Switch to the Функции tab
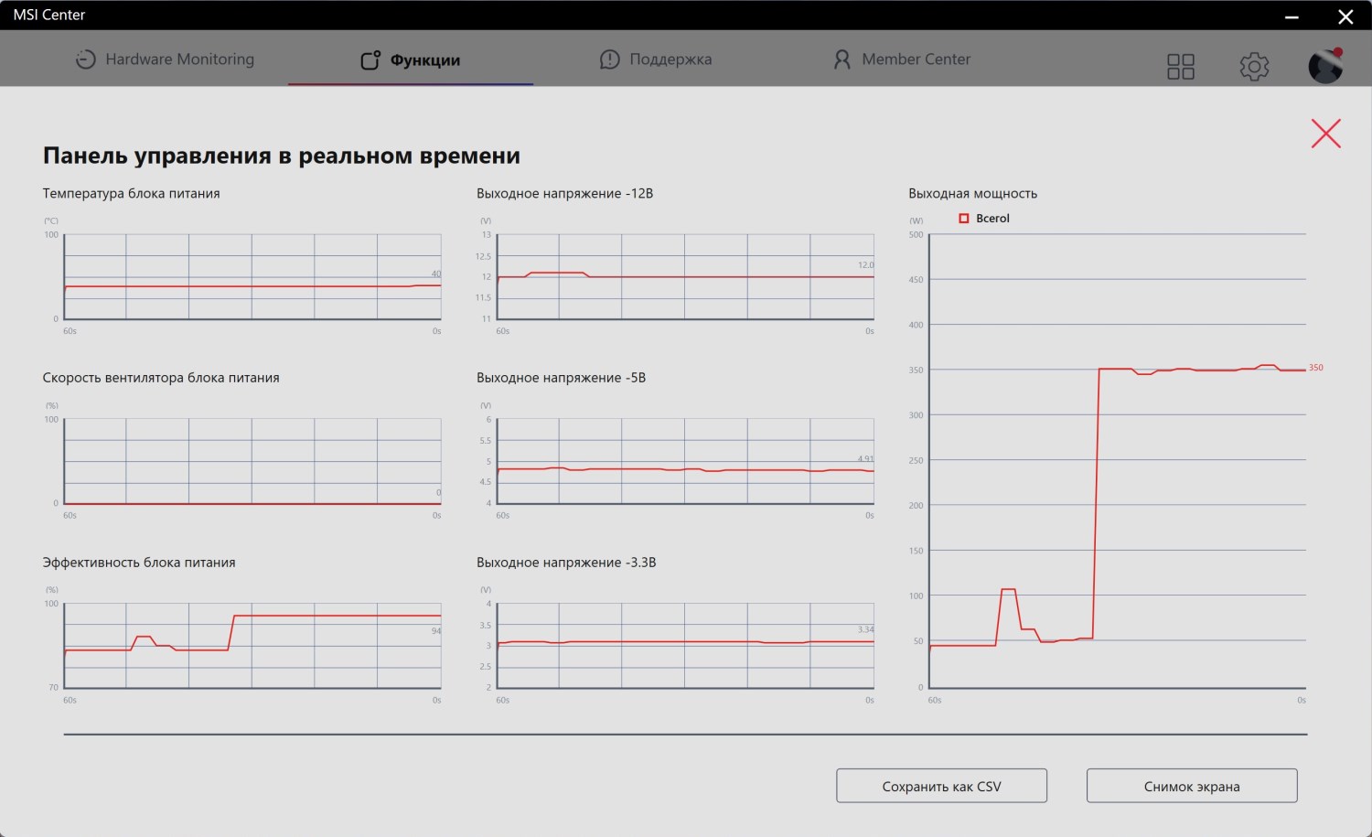This screenshot has width=1372, height=837. (x=410, y=60)
